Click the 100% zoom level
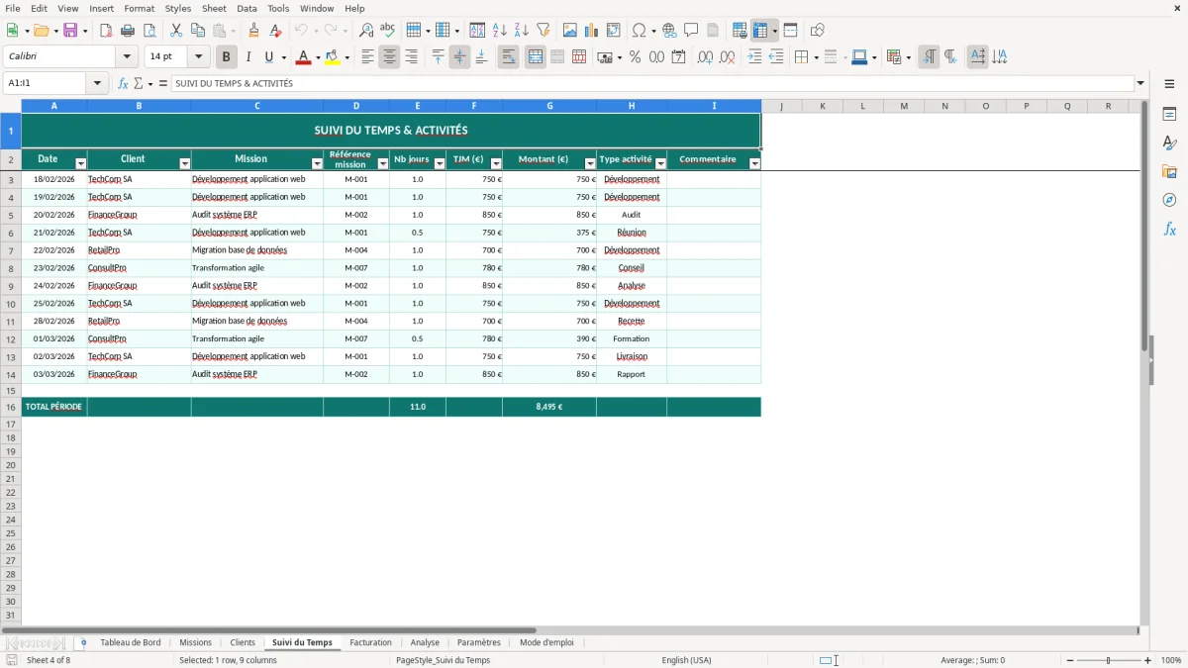Viewport: 1188px width, 668px height. [x=1171, y=660]
